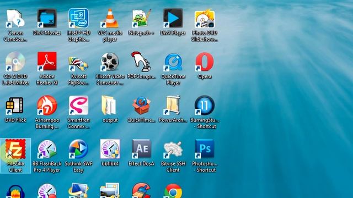Select the DivX Player icon
Image resolution: width=353 pixels, height=198 pixels.
173,18
